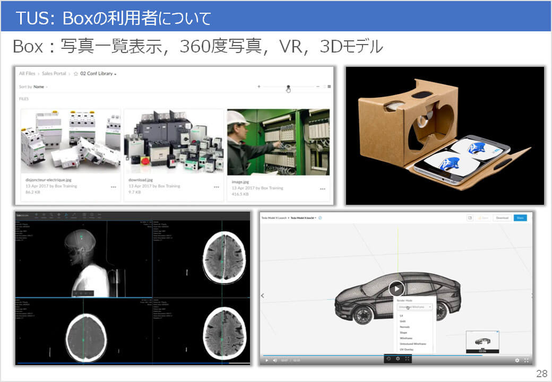Click the Download button above the car model

click(x=502, y=218)
